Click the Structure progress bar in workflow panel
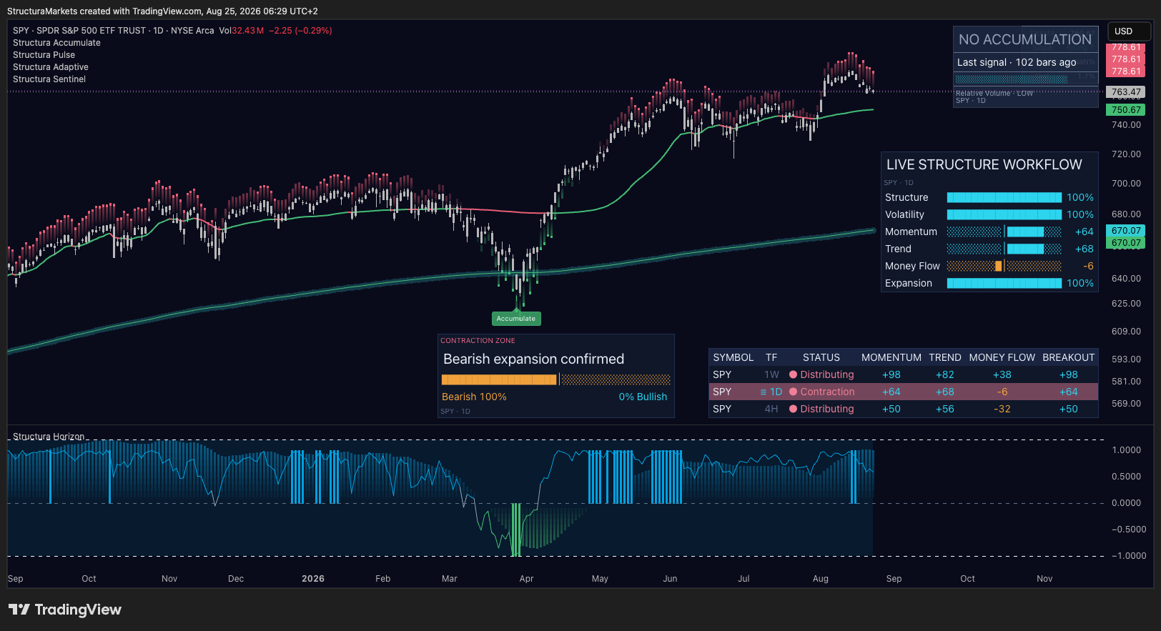 point(1004,197)
